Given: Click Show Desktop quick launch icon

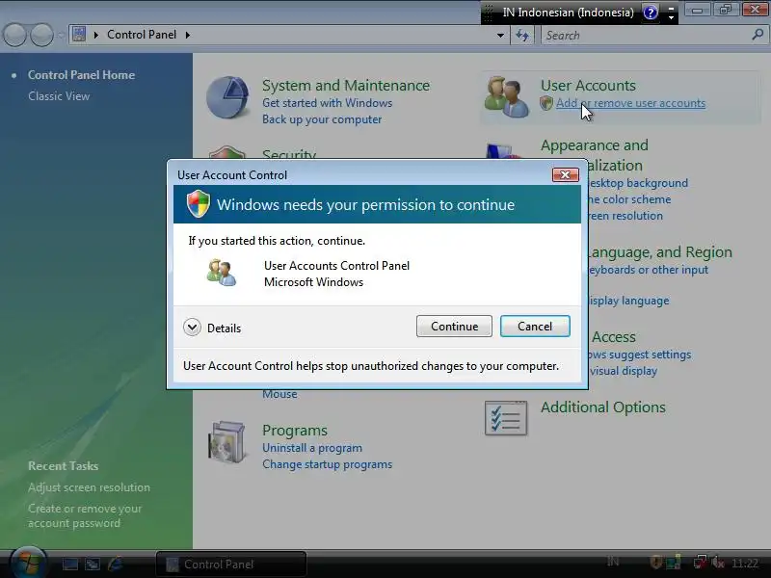Looking at the screenshot, I should 69,565.
